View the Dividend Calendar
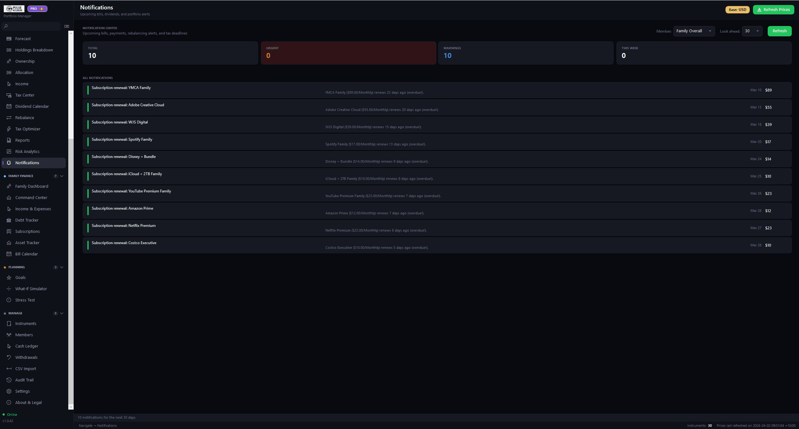Screen dimensions: 799x429 tap(32, 106)
